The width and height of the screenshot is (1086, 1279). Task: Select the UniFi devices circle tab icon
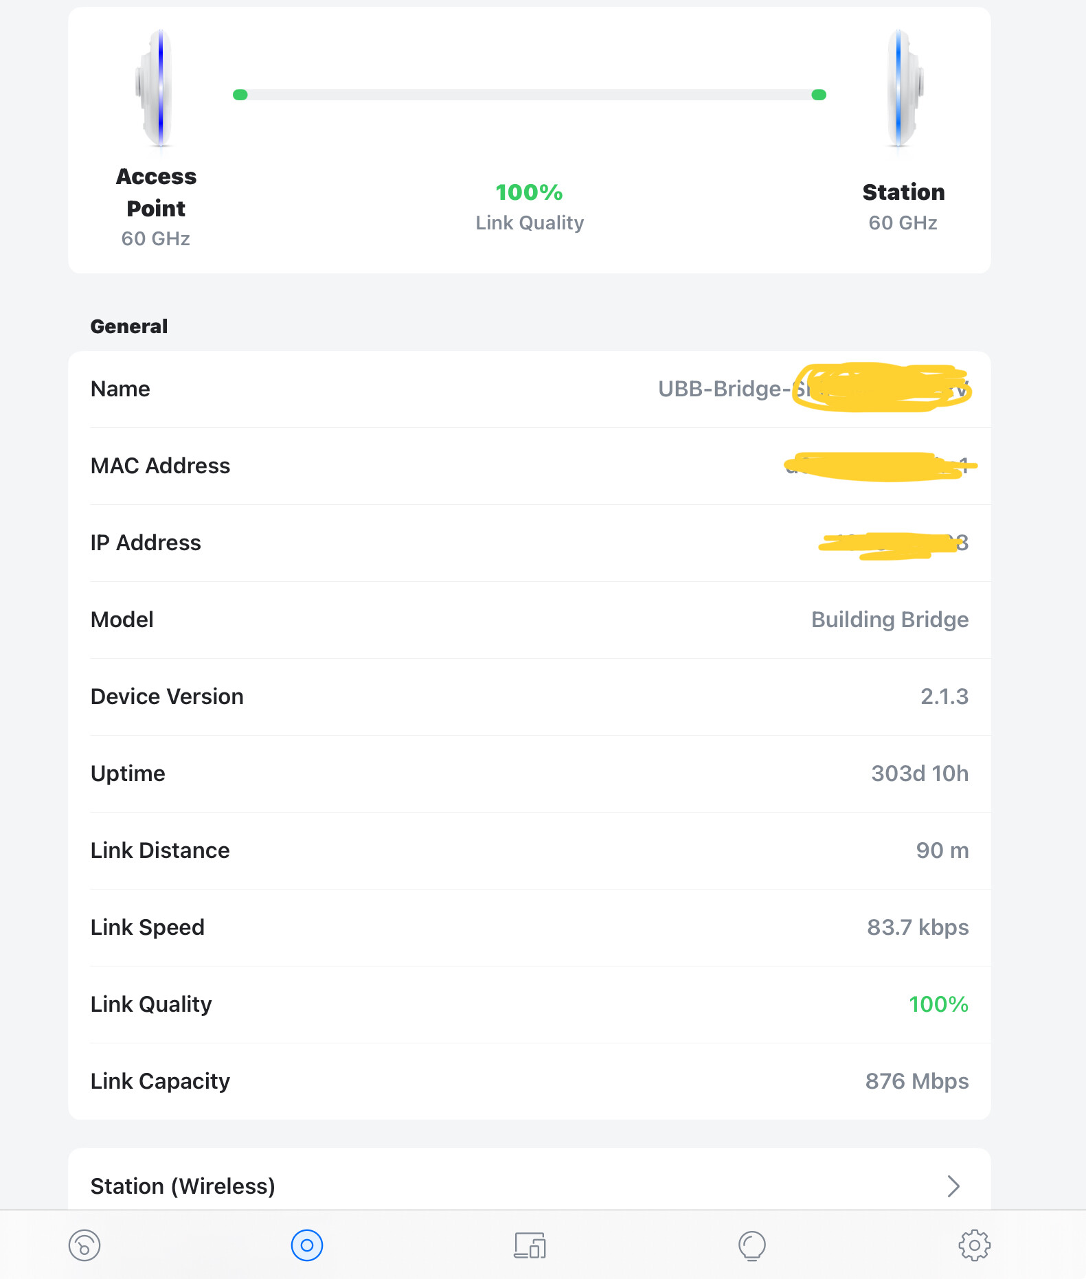pyautogui.click(x=306, y=1245)
